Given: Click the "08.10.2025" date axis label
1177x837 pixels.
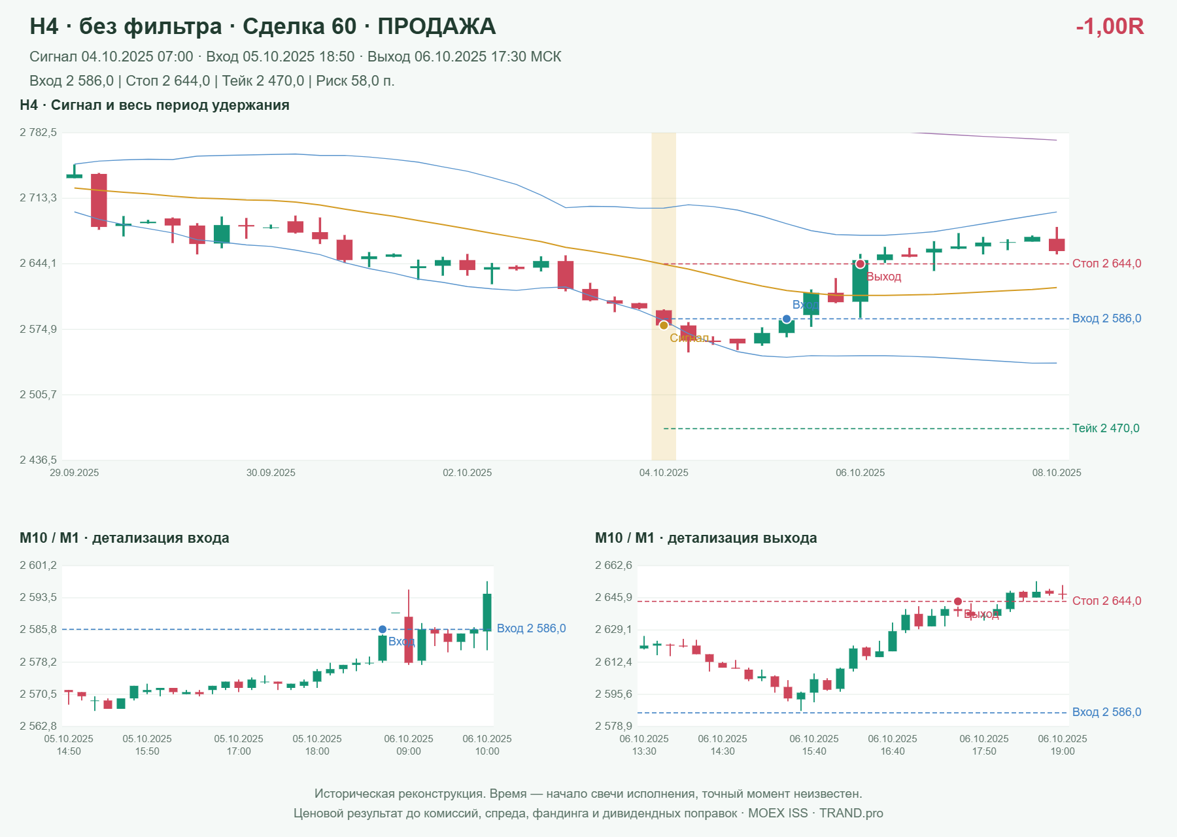Looking at the screenshot, I should click(1057, 473).
